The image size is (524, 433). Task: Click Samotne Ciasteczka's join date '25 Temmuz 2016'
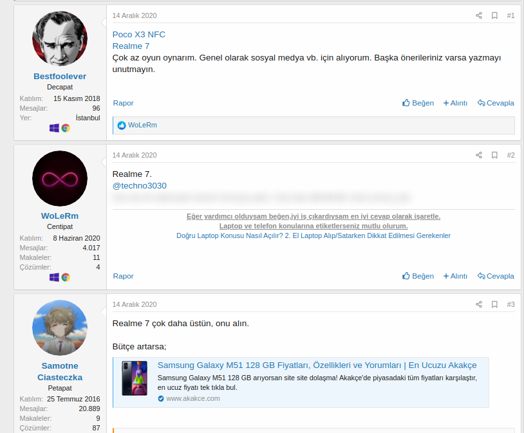(73, 399)
